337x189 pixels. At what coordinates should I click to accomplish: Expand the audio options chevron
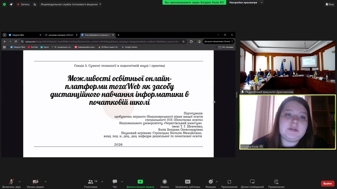(x=20, y=181)
